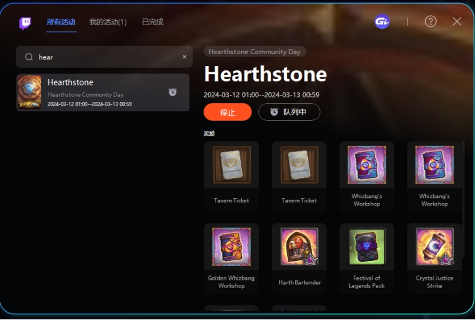Click the Harth Bartender reward icon
Viewport: 475px width, 320px height.
299,246
